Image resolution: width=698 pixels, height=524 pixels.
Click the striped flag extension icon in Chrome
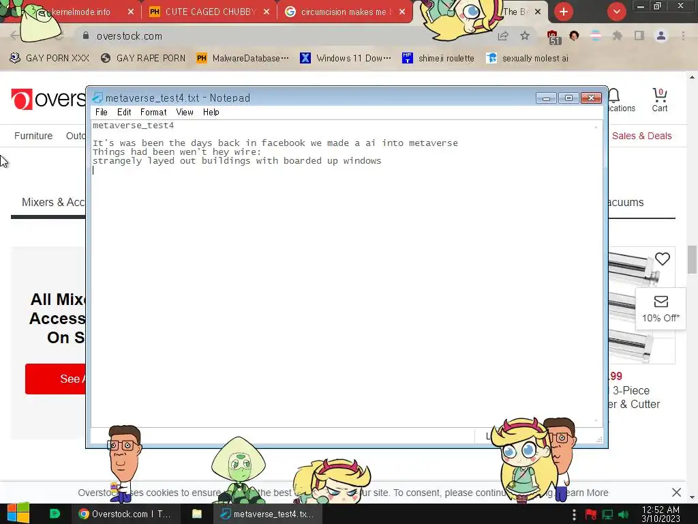[596, 36]
